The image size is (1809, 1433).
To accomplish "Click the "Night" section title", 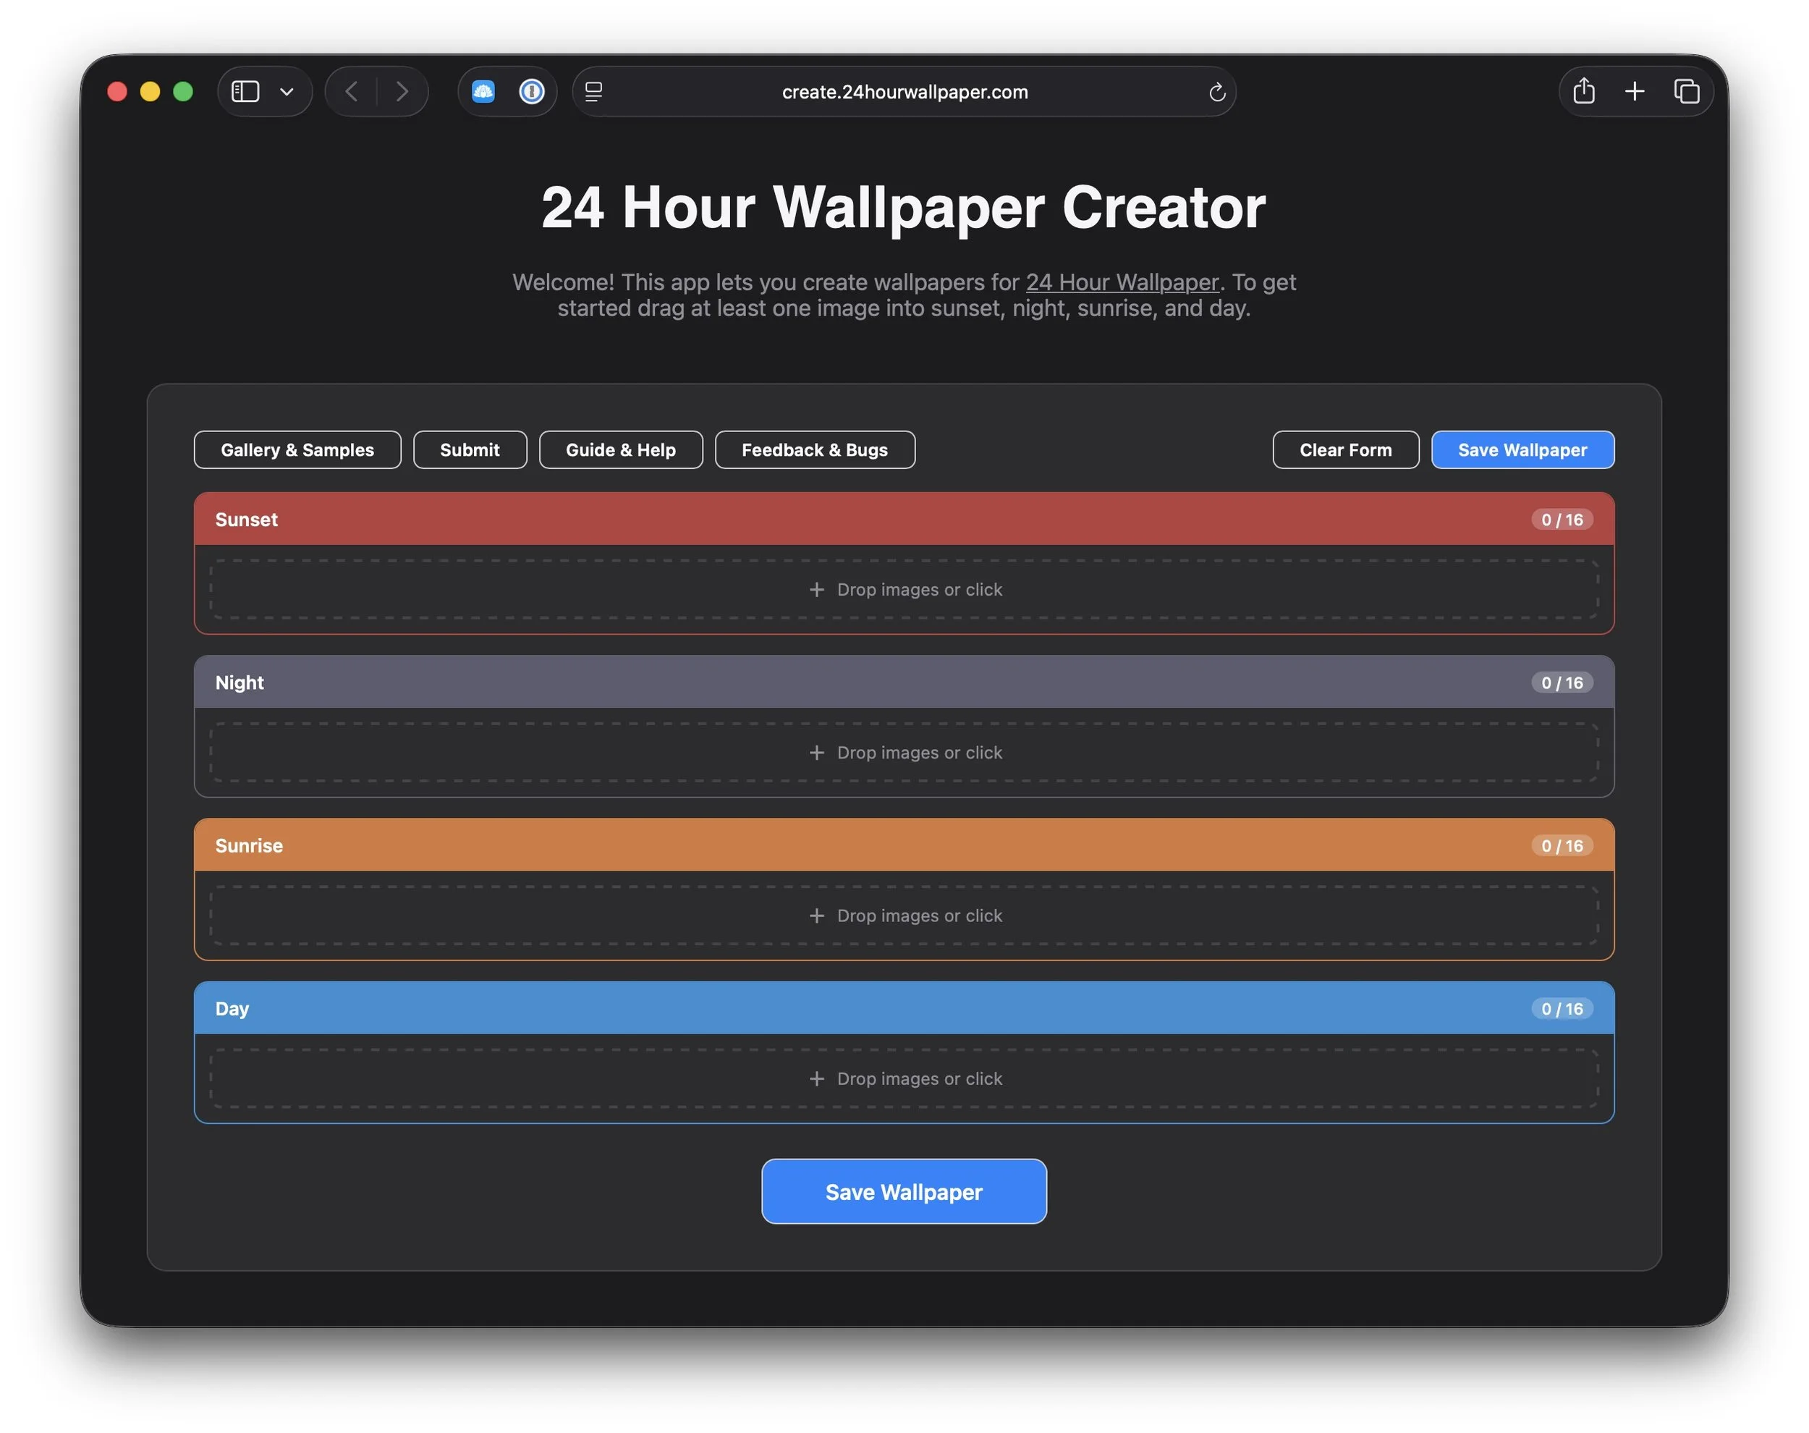I will (239, 683).
